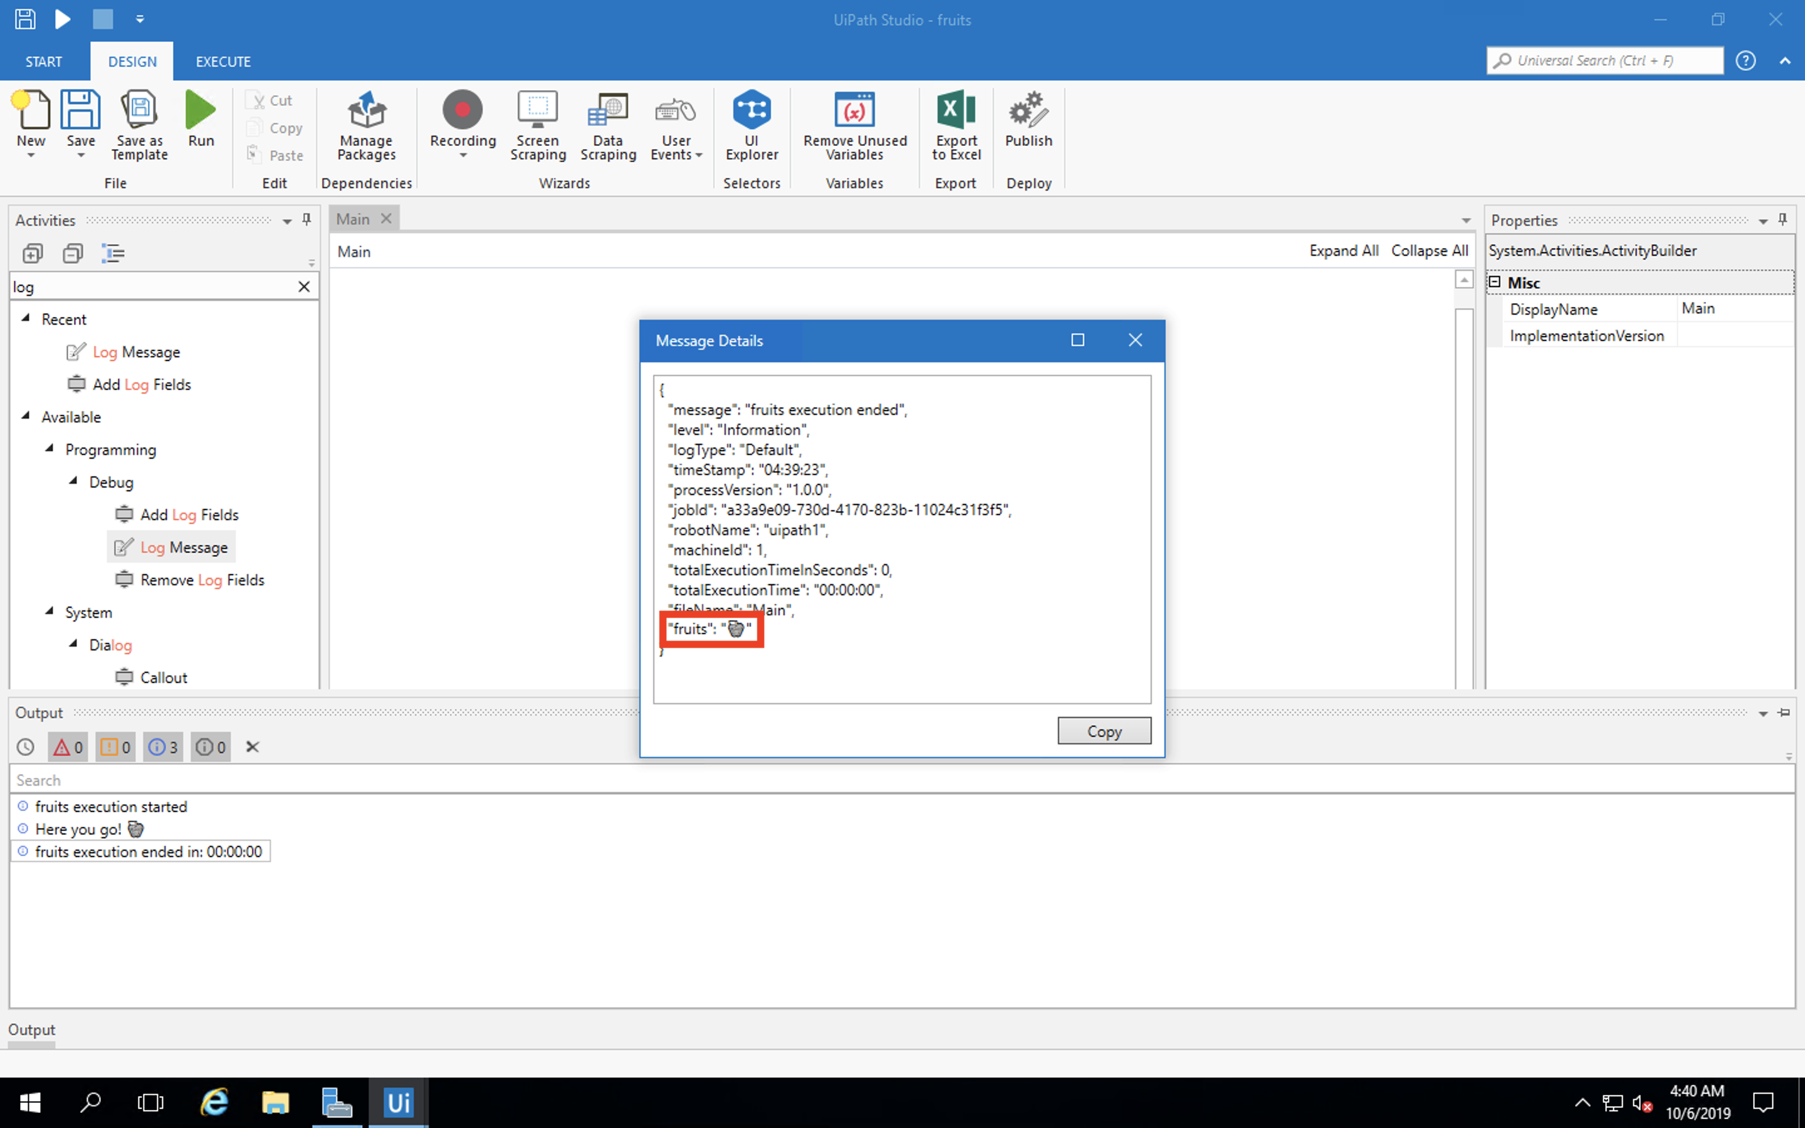Toggle warning messages filter in Output

point(115,747)
